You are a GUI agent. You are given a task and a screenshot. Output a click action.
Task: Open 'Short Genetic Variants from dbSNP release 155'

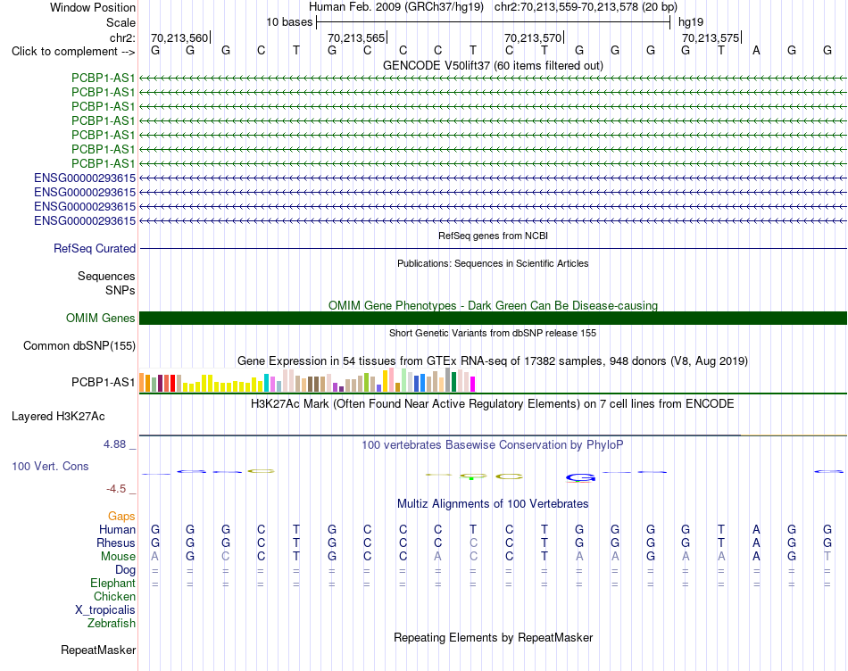tap(493, 333)
